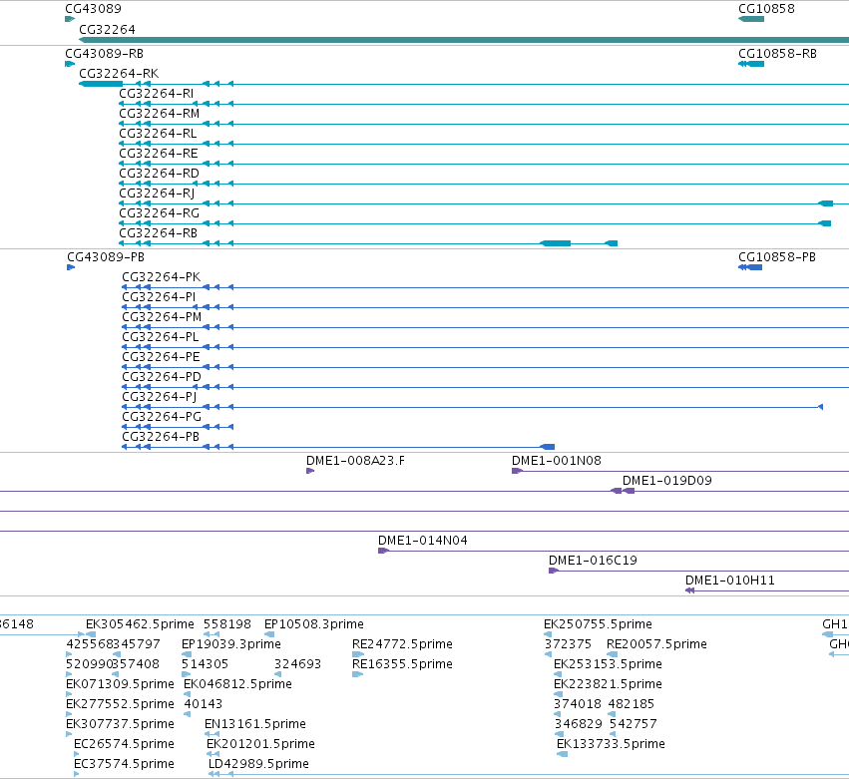
Task: Select the CG10858 gene label
Action: [x=766, y=9]
